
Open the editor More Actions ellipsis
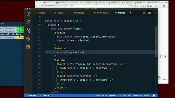pyautogui.click(x=155, y=13)
